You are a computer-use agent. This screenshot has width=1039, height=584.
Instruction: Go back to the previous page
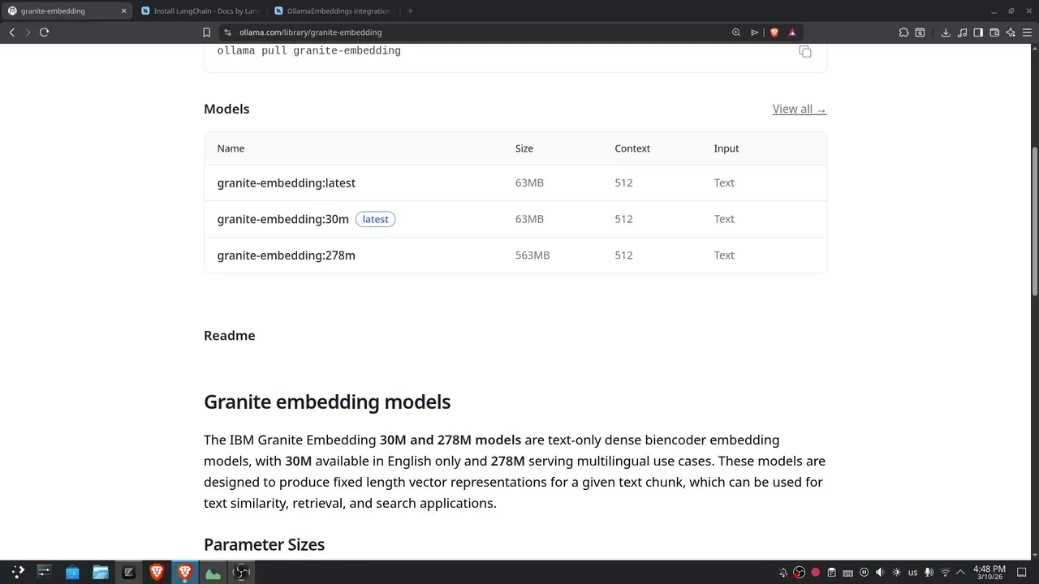point(12,32)
